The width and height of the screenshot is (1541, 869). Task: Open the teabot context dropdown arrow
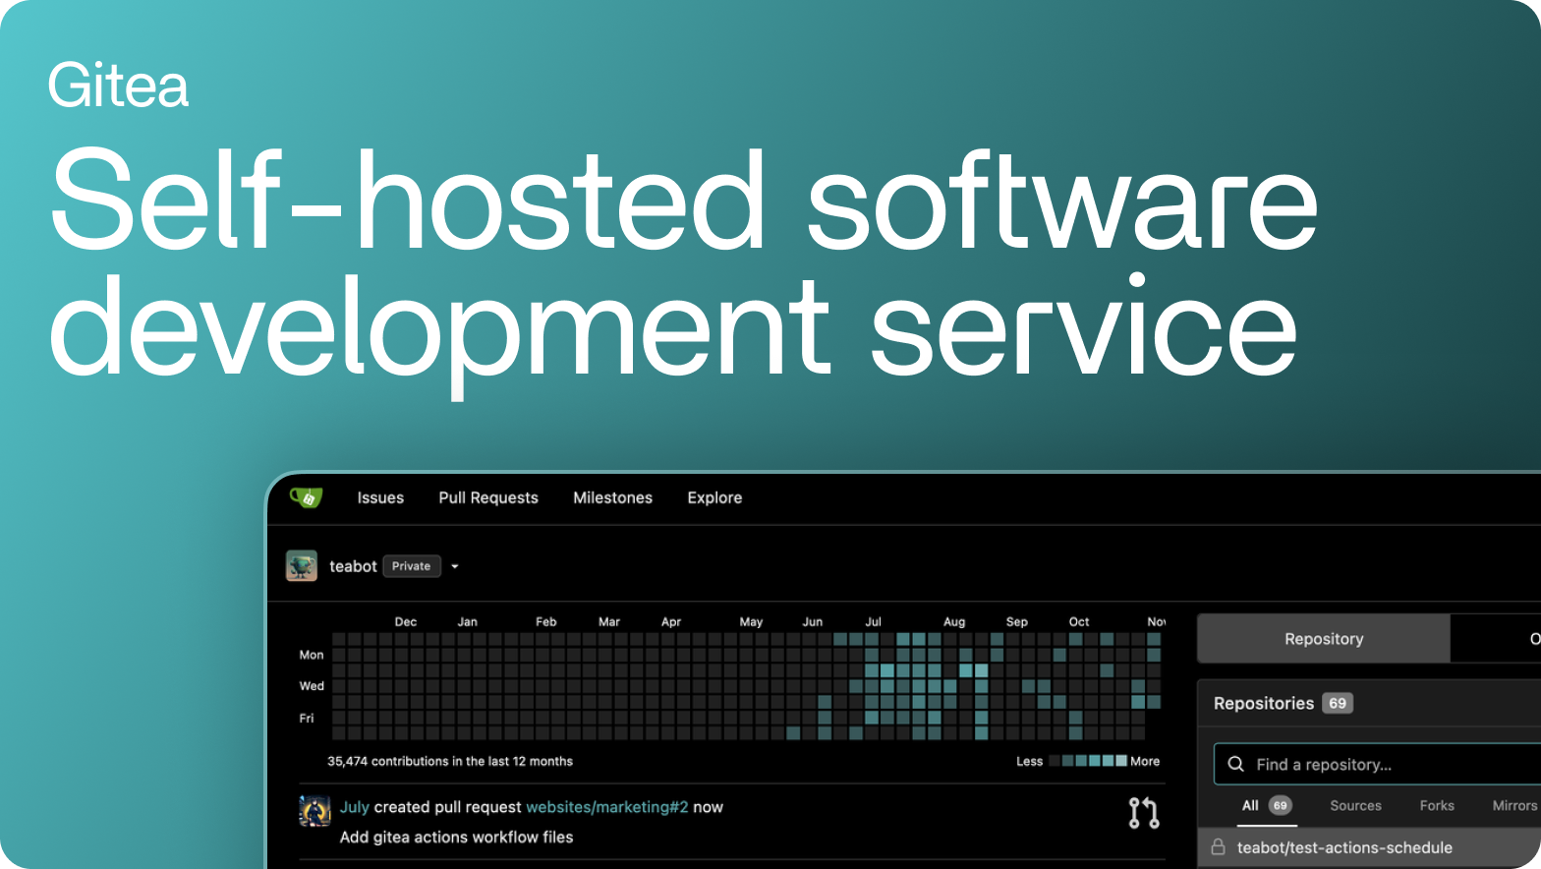[x=455, y=566]
